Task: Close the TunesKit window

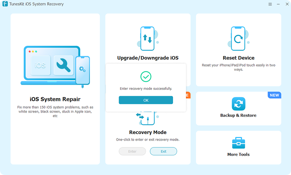Action: pyautogui.click(x=287, y=4)
